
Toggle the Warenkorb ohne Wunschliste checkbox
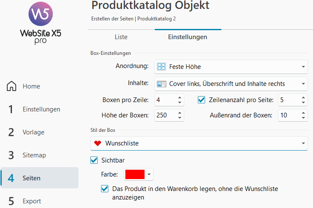pos(104,189)
